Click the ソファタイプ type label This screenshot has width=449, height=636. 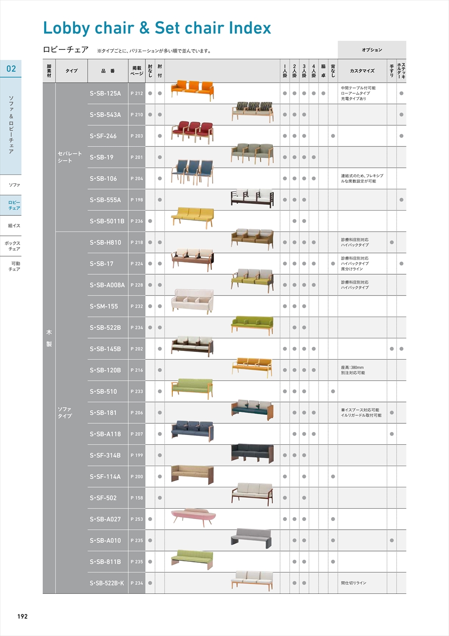(65, 412)
